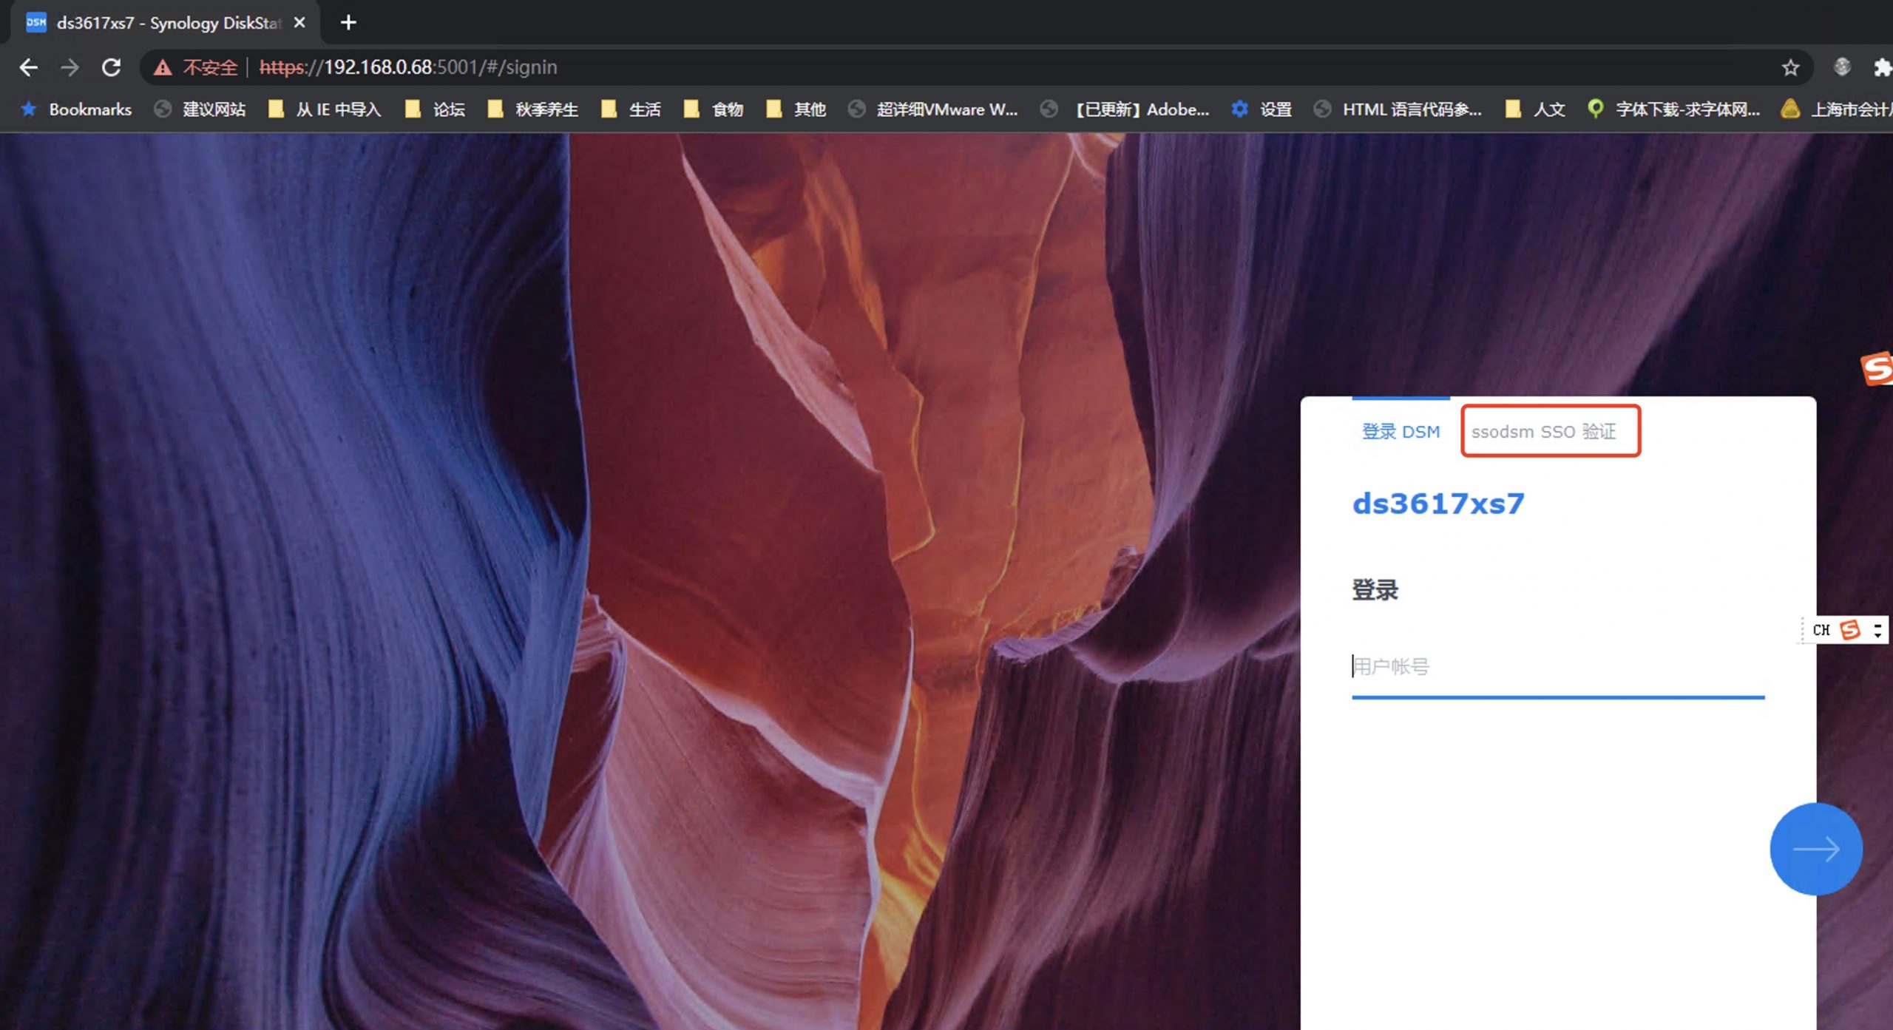Open the language bar options arrows
The width and height of the screenshot is (1893, 1030).
(x=1877, y=630)
